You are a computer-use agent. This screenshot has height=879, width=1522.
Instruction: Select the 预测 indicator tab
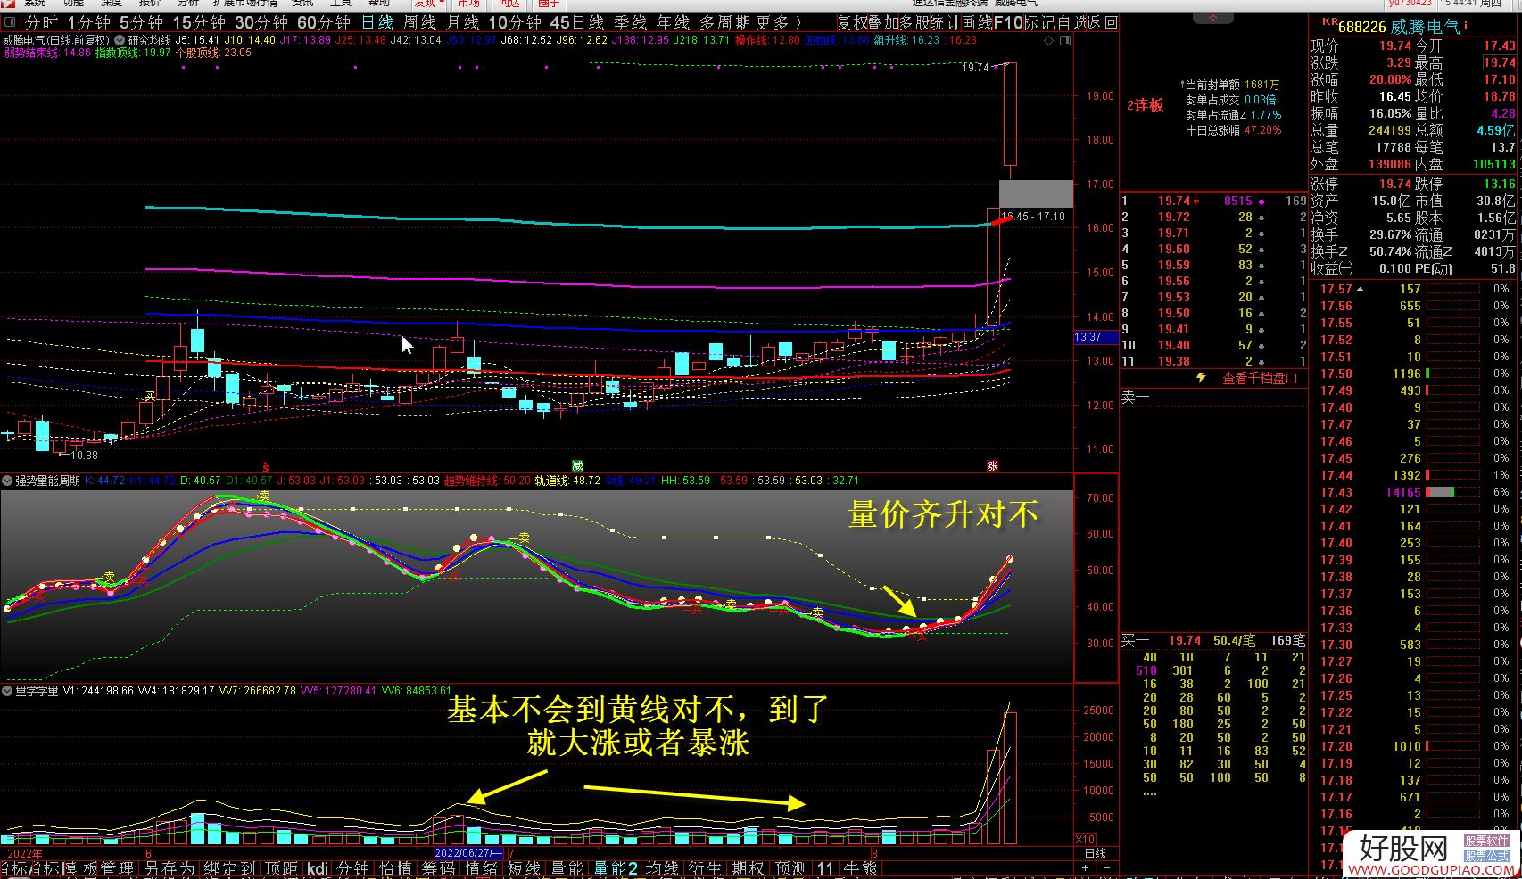[791, 868]
